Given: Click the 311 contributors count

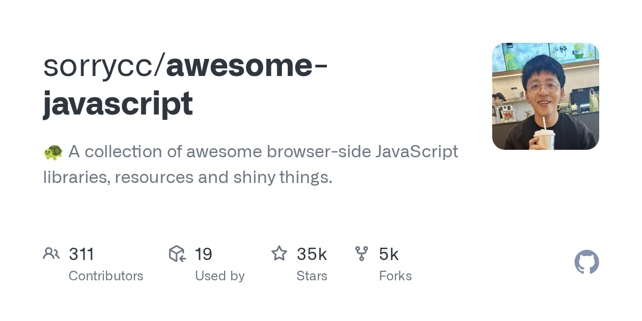Looking at the screenshot, I should click(x=81, y=254).
